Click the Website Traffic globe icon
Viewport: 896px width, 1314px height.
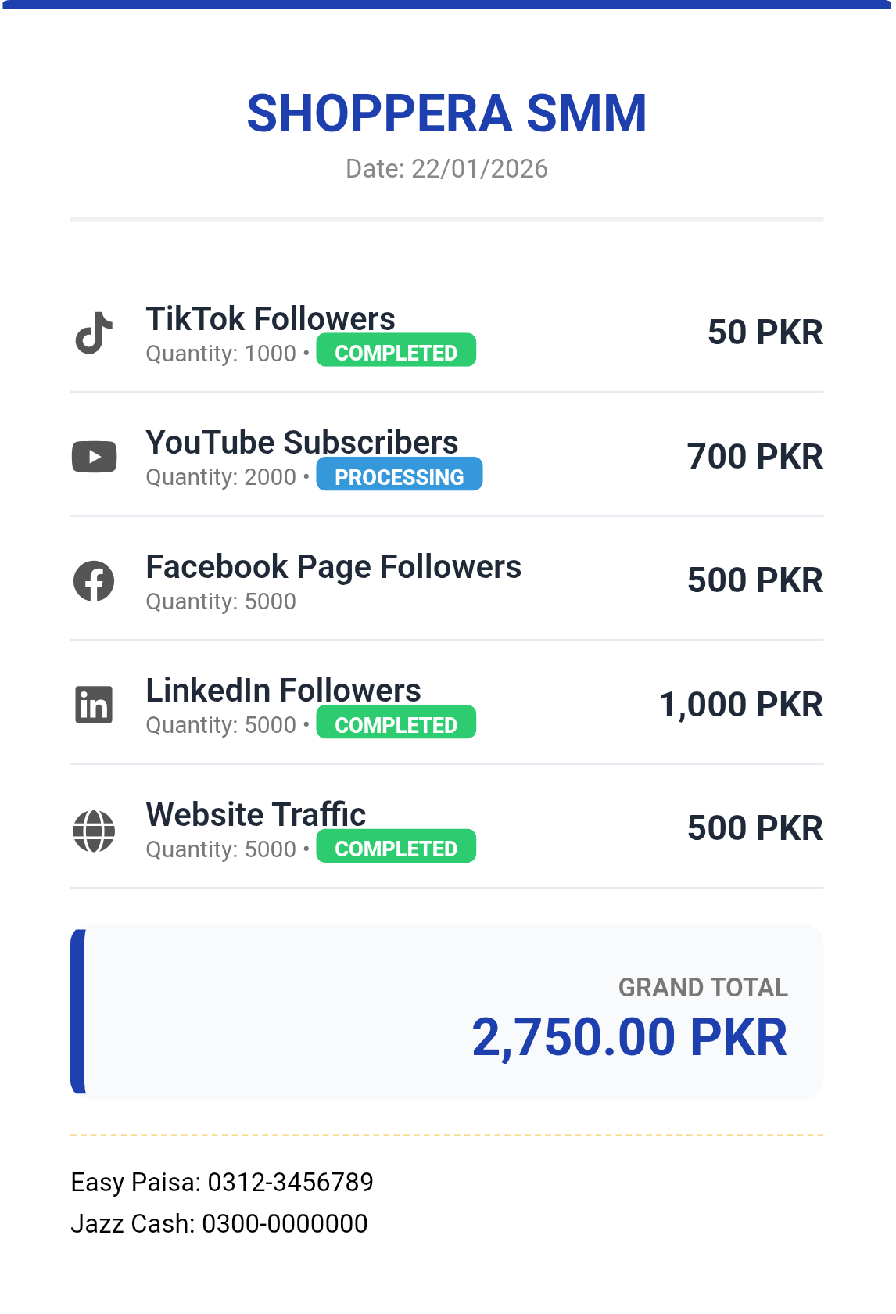coord(94,830)
